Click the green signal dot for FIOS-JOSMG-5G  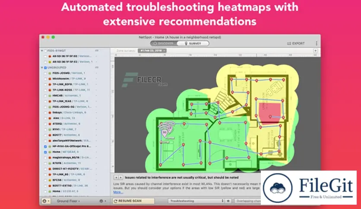coord(50,107)
